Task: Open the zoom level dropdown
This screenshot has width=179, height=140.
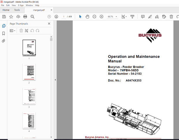Action: click(116, 17)
